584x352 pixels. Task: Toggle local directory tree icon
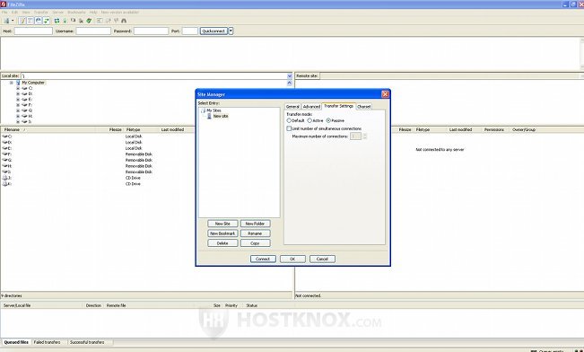pos(31,21)
